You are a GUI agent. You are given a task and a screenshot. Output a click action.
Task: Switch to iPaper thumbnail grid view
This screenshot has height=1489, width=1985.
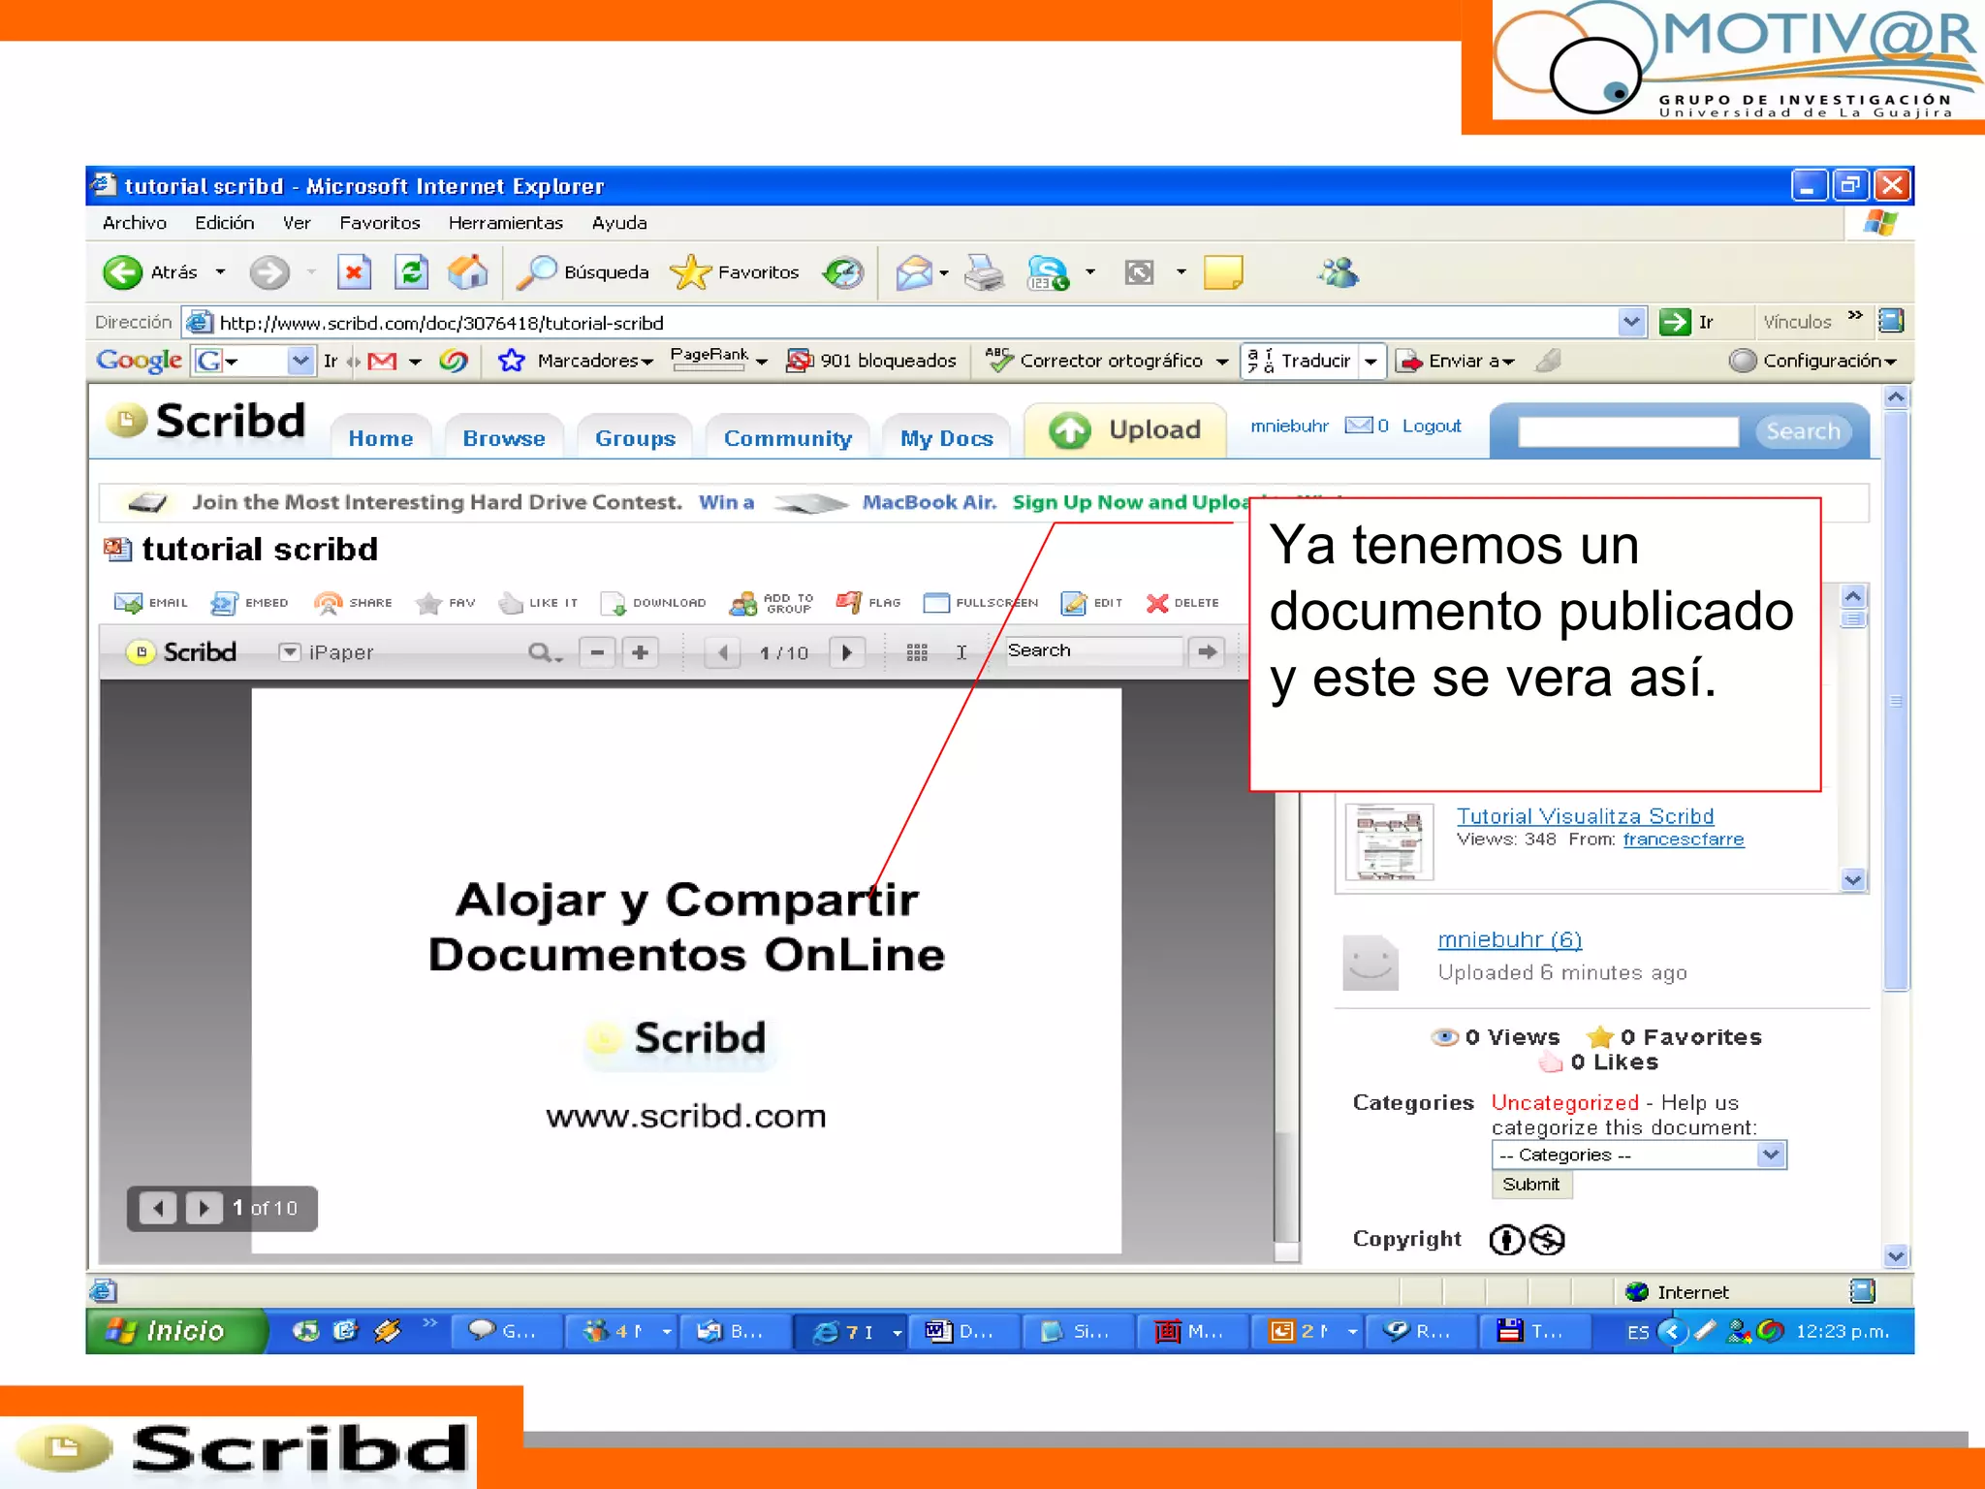(917, 652)
